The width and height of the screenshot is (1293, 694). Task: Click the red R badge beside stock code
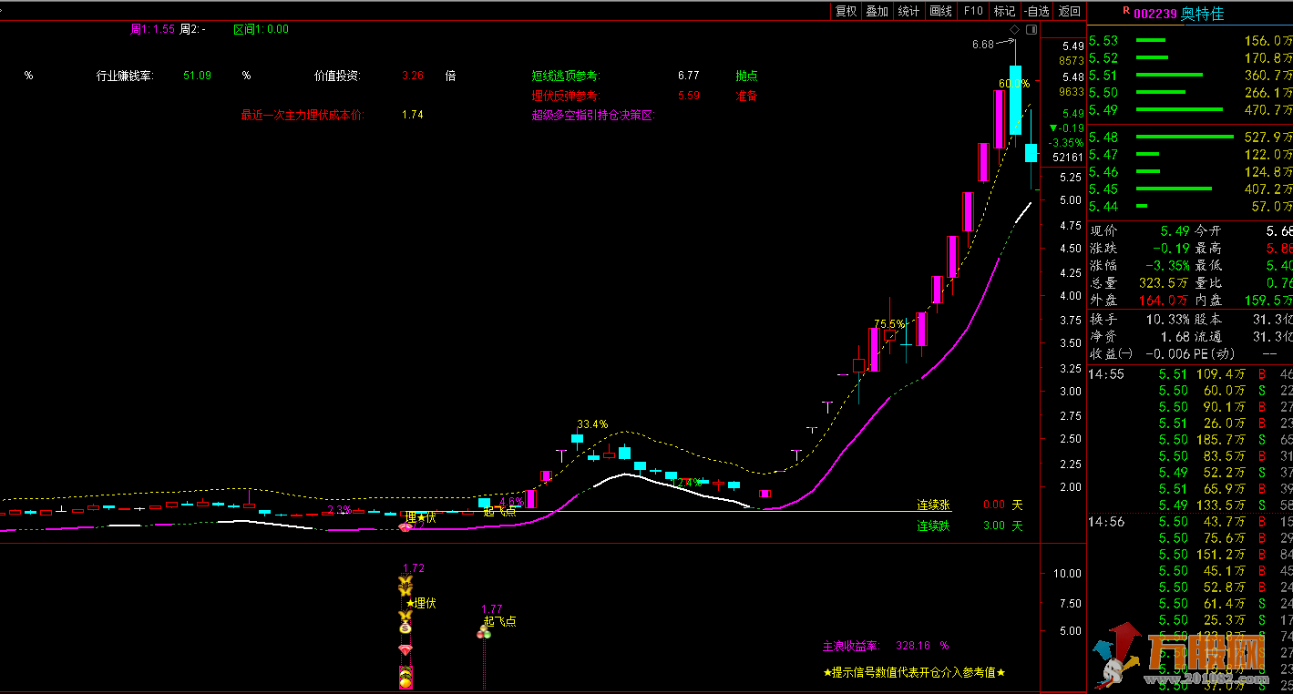1126,11
